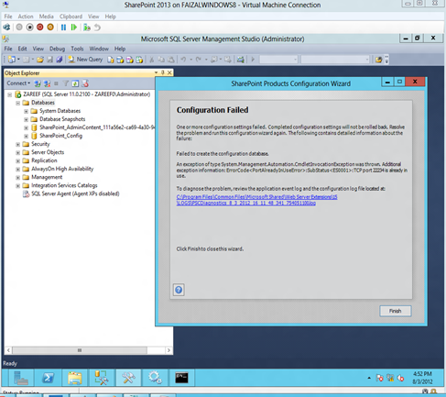Open the SSMS Debug menu

coord(57,49)
